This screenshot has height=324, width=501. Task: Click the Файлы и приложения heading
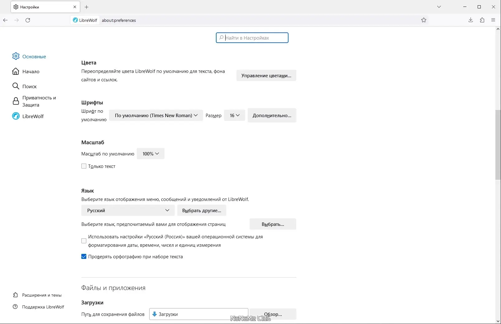click(x=113, y=288)
